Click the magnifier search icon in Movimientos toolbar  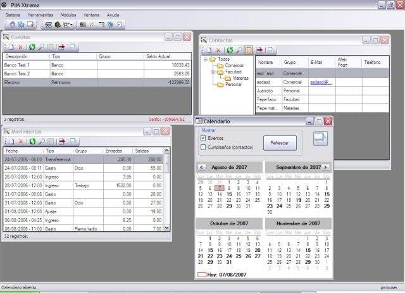42,141
